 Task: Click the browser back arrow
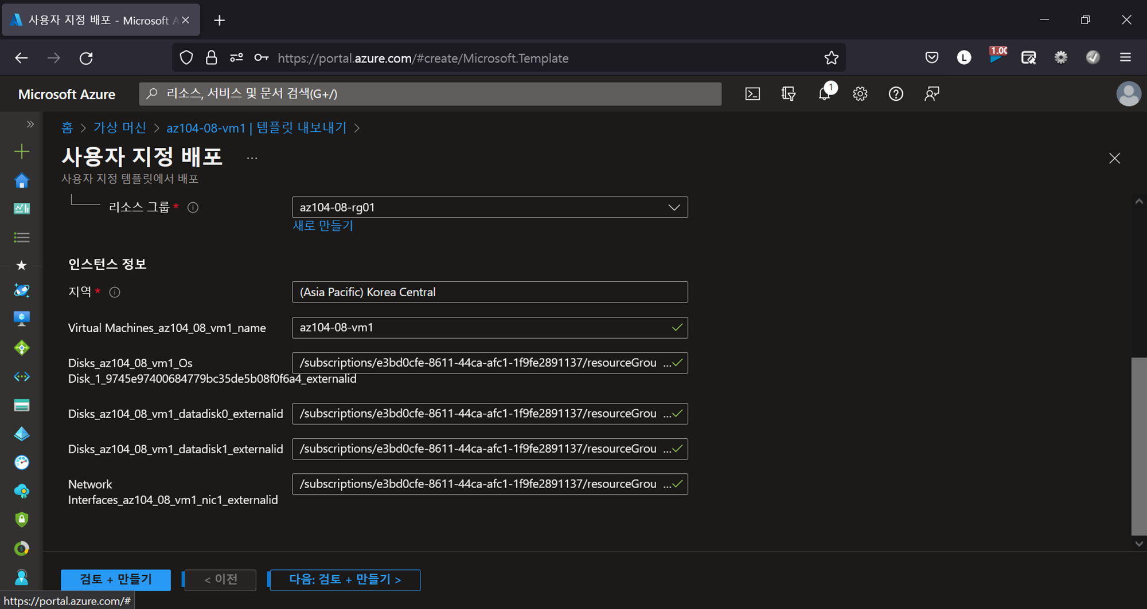[21, 58]
